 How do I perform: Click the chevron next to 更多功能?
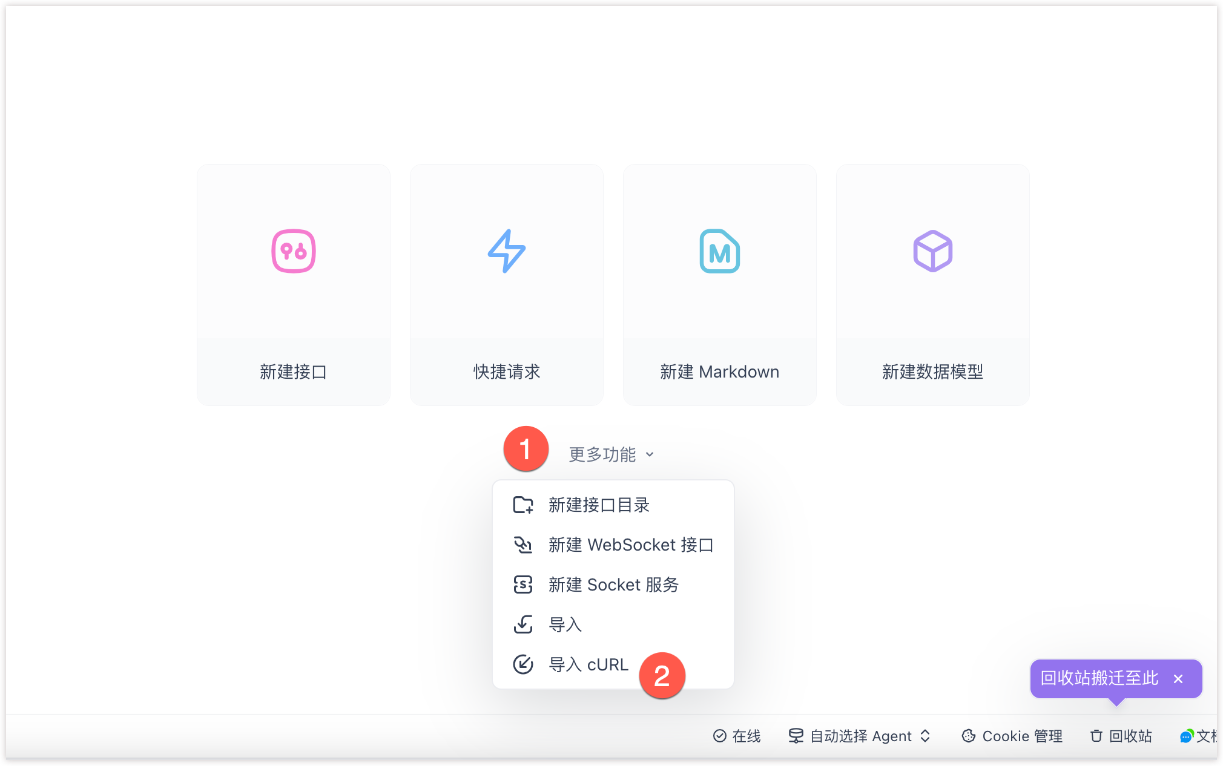650,454
